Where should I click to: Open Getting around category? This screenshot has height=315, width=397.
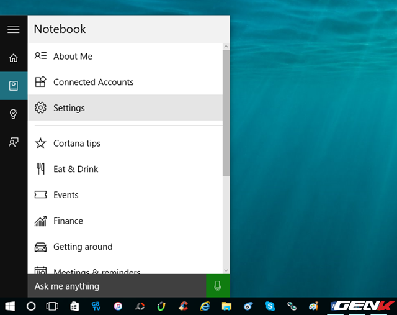pyautogui.click(x=125, y=247)
